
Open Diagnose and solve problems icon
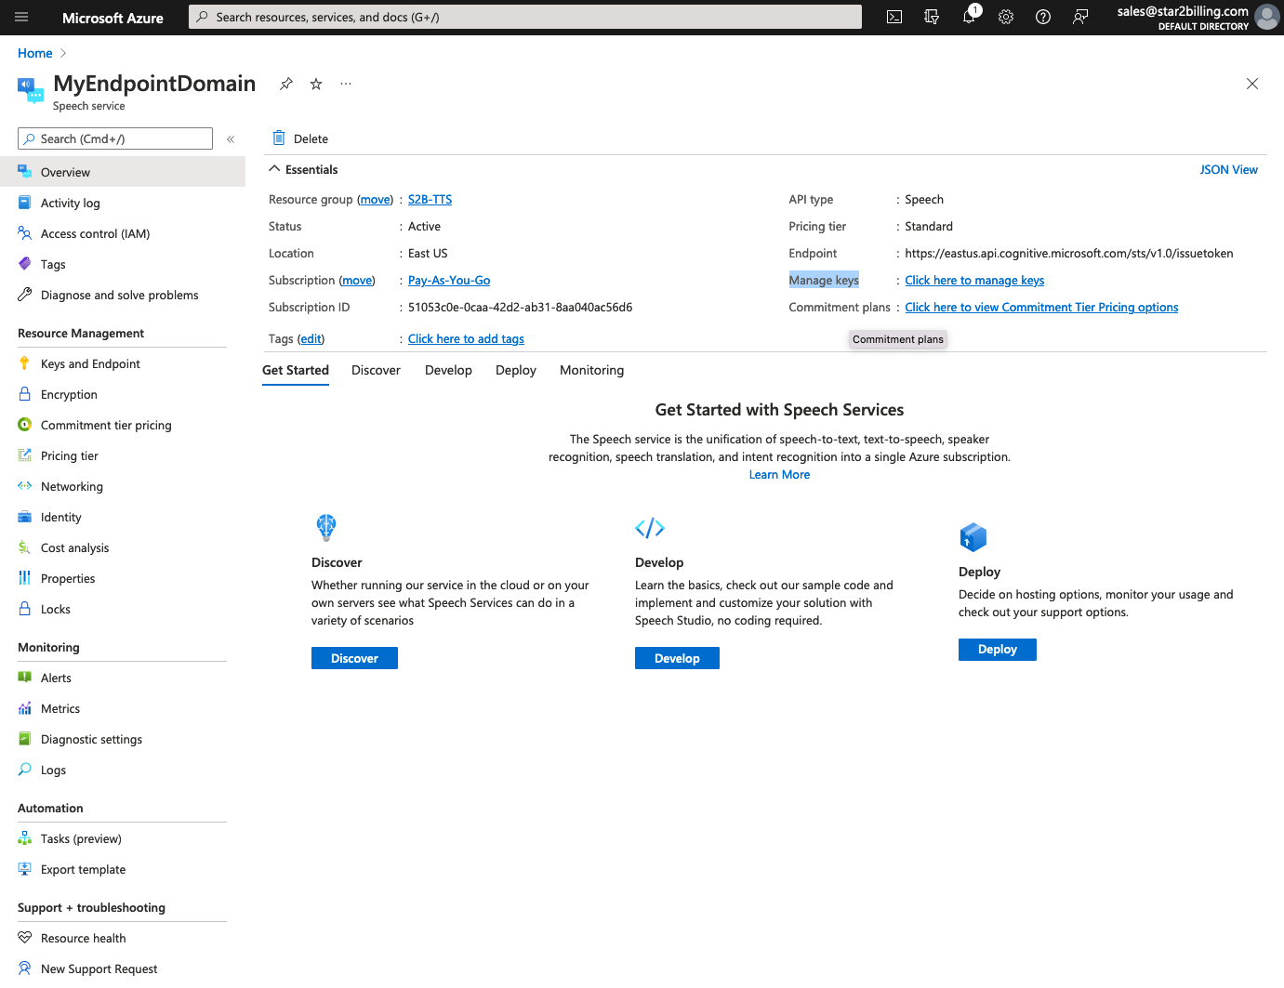[x=25, y=295]
